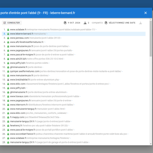Click the calendar icon beside 9 OCT. 2024
Viewport: 153px width, 153px height.
coord(65,23)
